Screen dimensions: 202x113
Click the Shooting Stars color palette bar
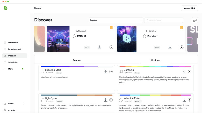(77, 67)
